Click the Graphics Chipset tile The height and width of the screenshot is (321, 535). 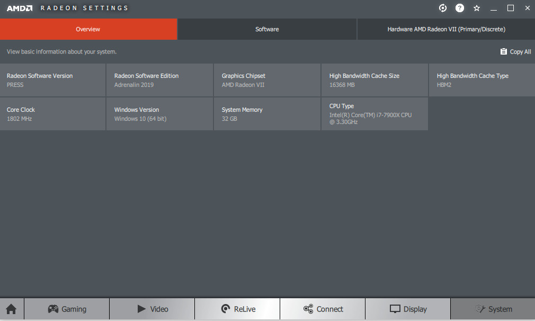267,80
